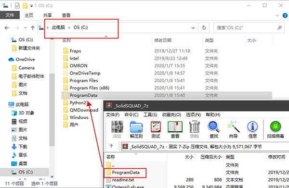Refresh the Explorer folder view
Screen dimensions: 289x188
point(204,27)
